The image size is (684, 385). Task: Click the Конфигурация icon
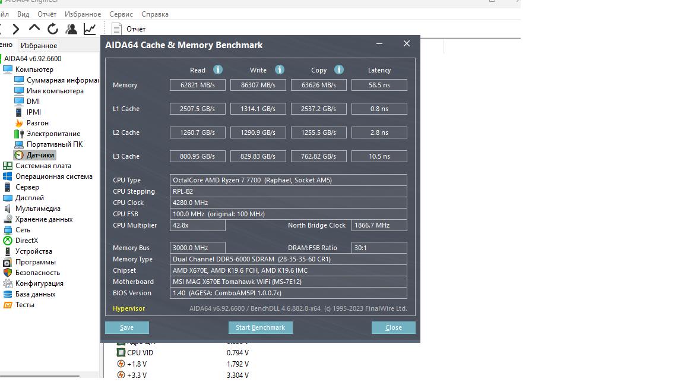tap(8, 283)
